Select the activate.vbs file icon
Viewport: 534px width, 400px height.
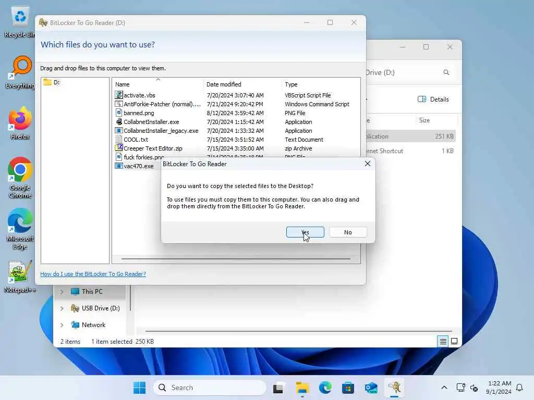[119, 95]
